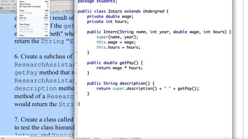Click '7. Create a class called' text in browser
Screen dimensions: 248x139
tap(44, 119)
